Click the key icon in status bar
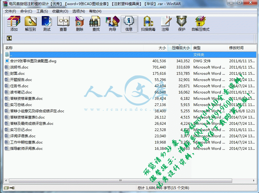Viewport: 259px width, 193px height. coord(12,188)
